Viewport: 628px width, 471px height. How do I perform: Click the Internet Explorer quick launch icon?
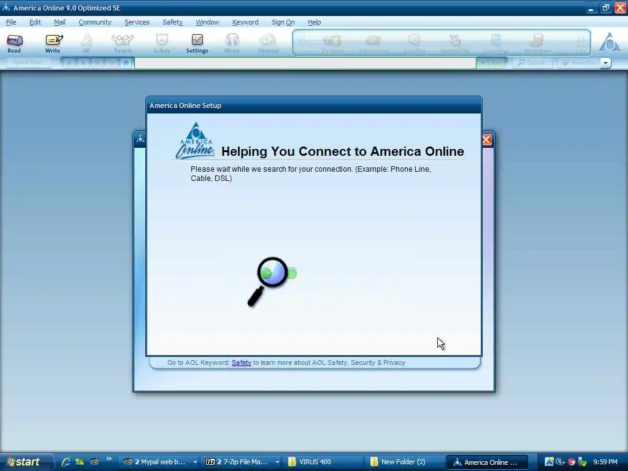point(66,462)
